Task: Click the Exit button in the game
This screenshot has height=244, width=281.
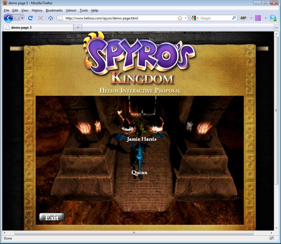Action: click(x=52, y=217)
